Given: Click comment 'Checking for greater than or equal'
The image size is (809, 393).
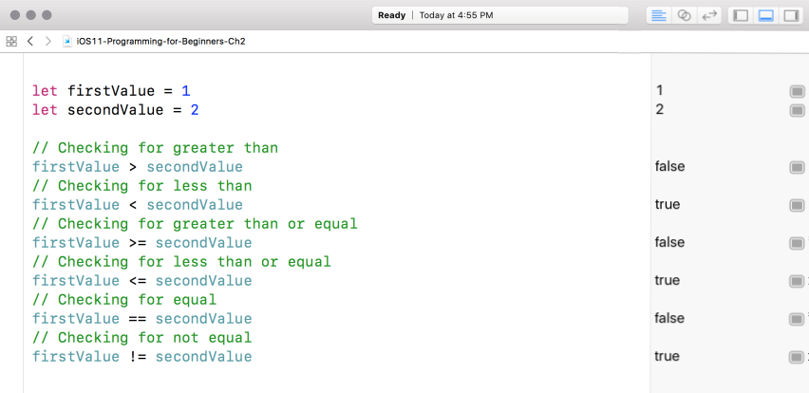Looking at the screenshot, I should click(195, 224).
